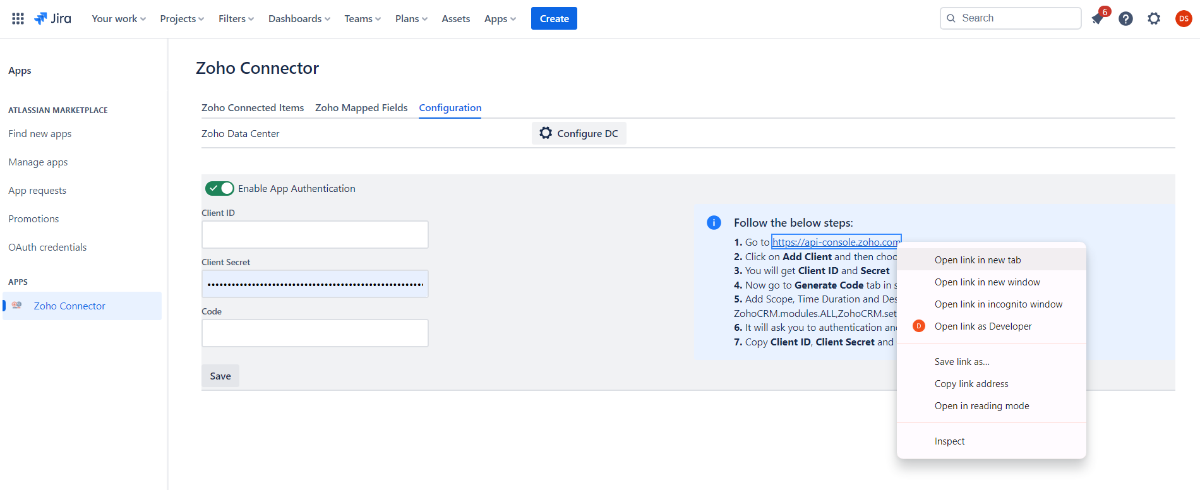Click the Client ID input field

315,234
